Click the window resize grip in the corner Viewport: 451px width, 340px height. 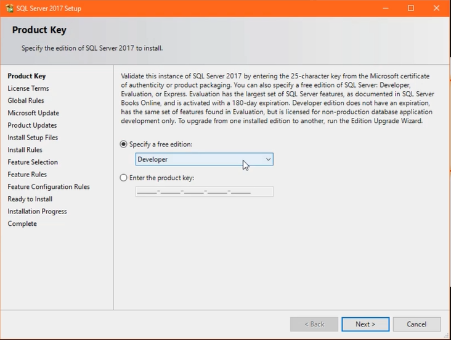[447, 336]
